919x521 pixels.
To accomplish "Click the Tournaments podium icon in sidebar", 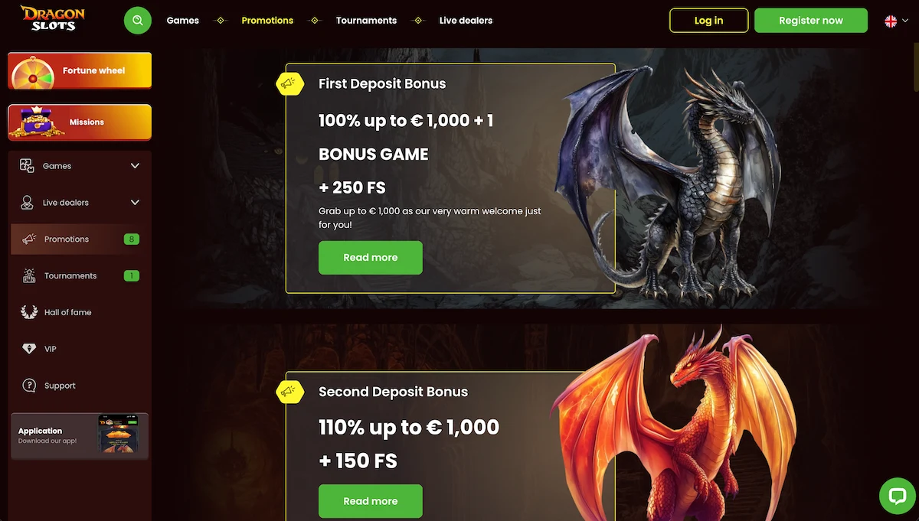I will pos(29,275).
